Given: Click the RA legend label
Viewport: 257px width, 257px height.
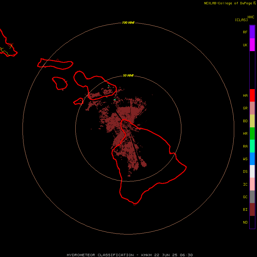Looking at the screenshot, I should [x=245, y=146].
